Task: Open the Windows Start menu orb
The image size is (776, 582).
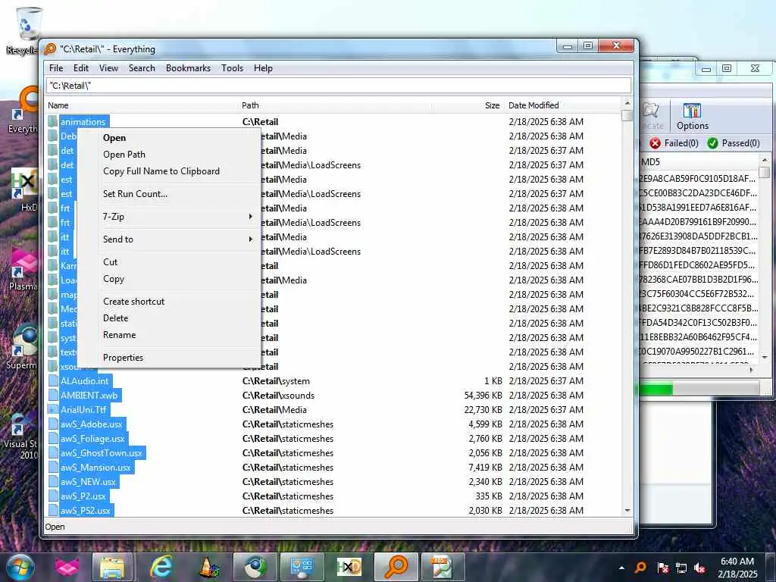Action: pyautogui.click(x=20, y=568)
